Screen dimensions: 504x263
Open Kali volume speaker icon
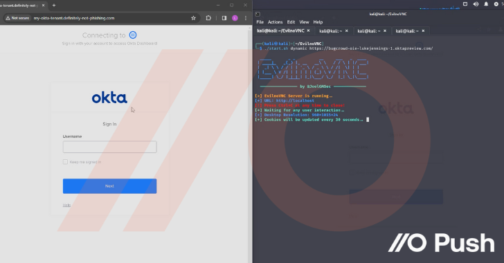pyautogui.click(x=476, y=4)
